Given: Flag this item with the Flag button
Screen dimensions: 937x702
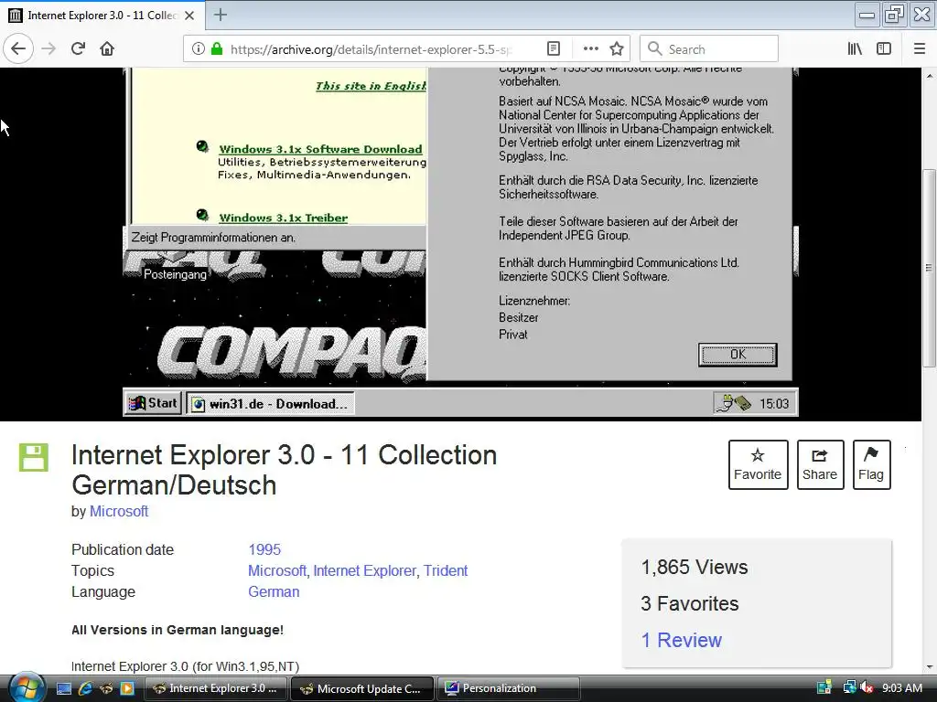Looking at the screenshot, I should click(x=871, y=464).
